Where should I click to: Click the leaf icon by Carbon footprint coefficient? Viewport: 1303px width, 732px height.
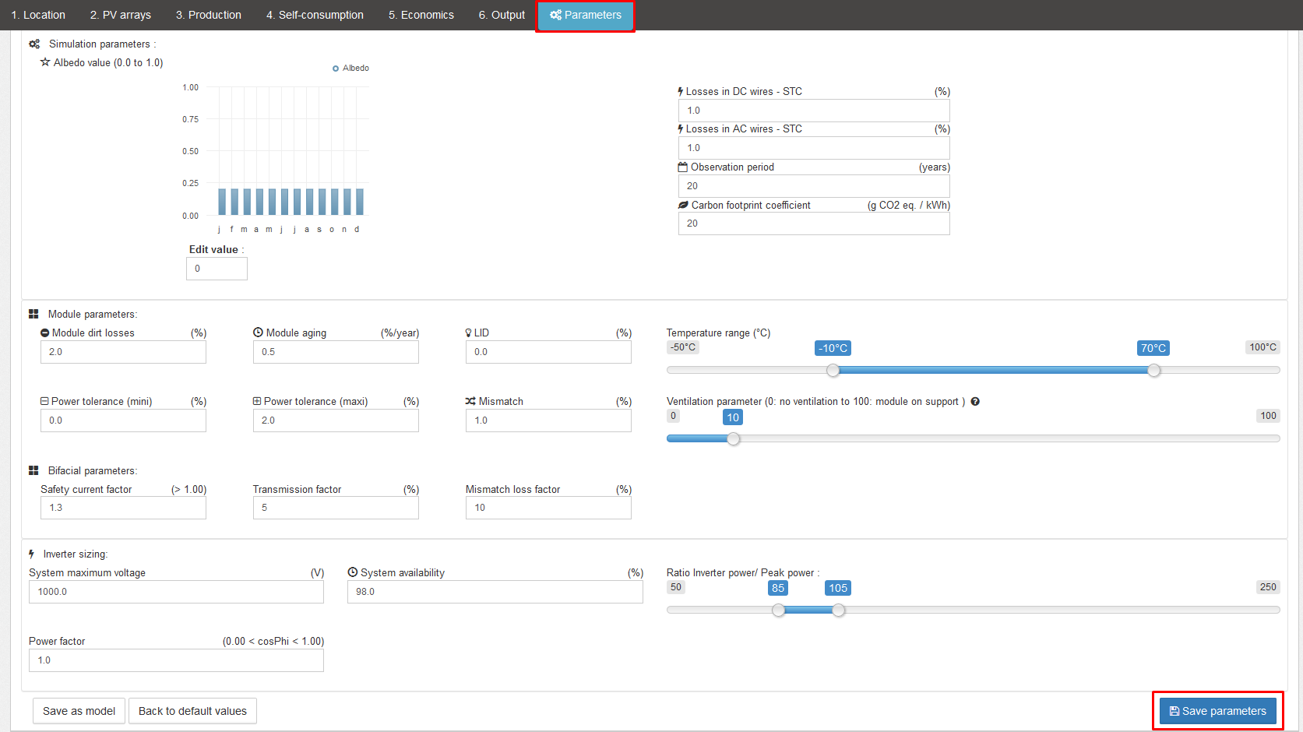click(x=683, y=206)
